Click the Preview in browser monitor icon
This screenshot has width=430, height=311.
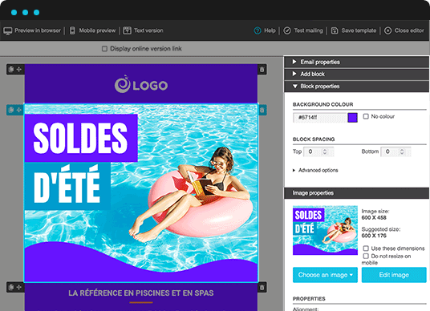[8, 30]
